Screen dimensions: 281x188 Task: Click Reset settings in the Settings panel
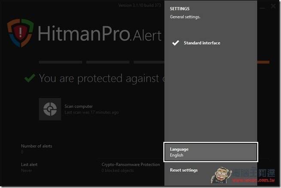184,170
